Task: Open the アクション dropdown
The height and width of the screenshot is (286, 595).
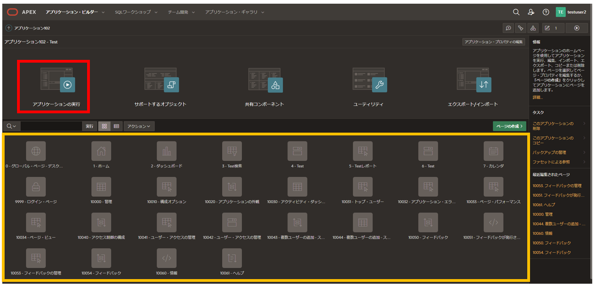Action: pyautogui.click(x=139, y=126)
